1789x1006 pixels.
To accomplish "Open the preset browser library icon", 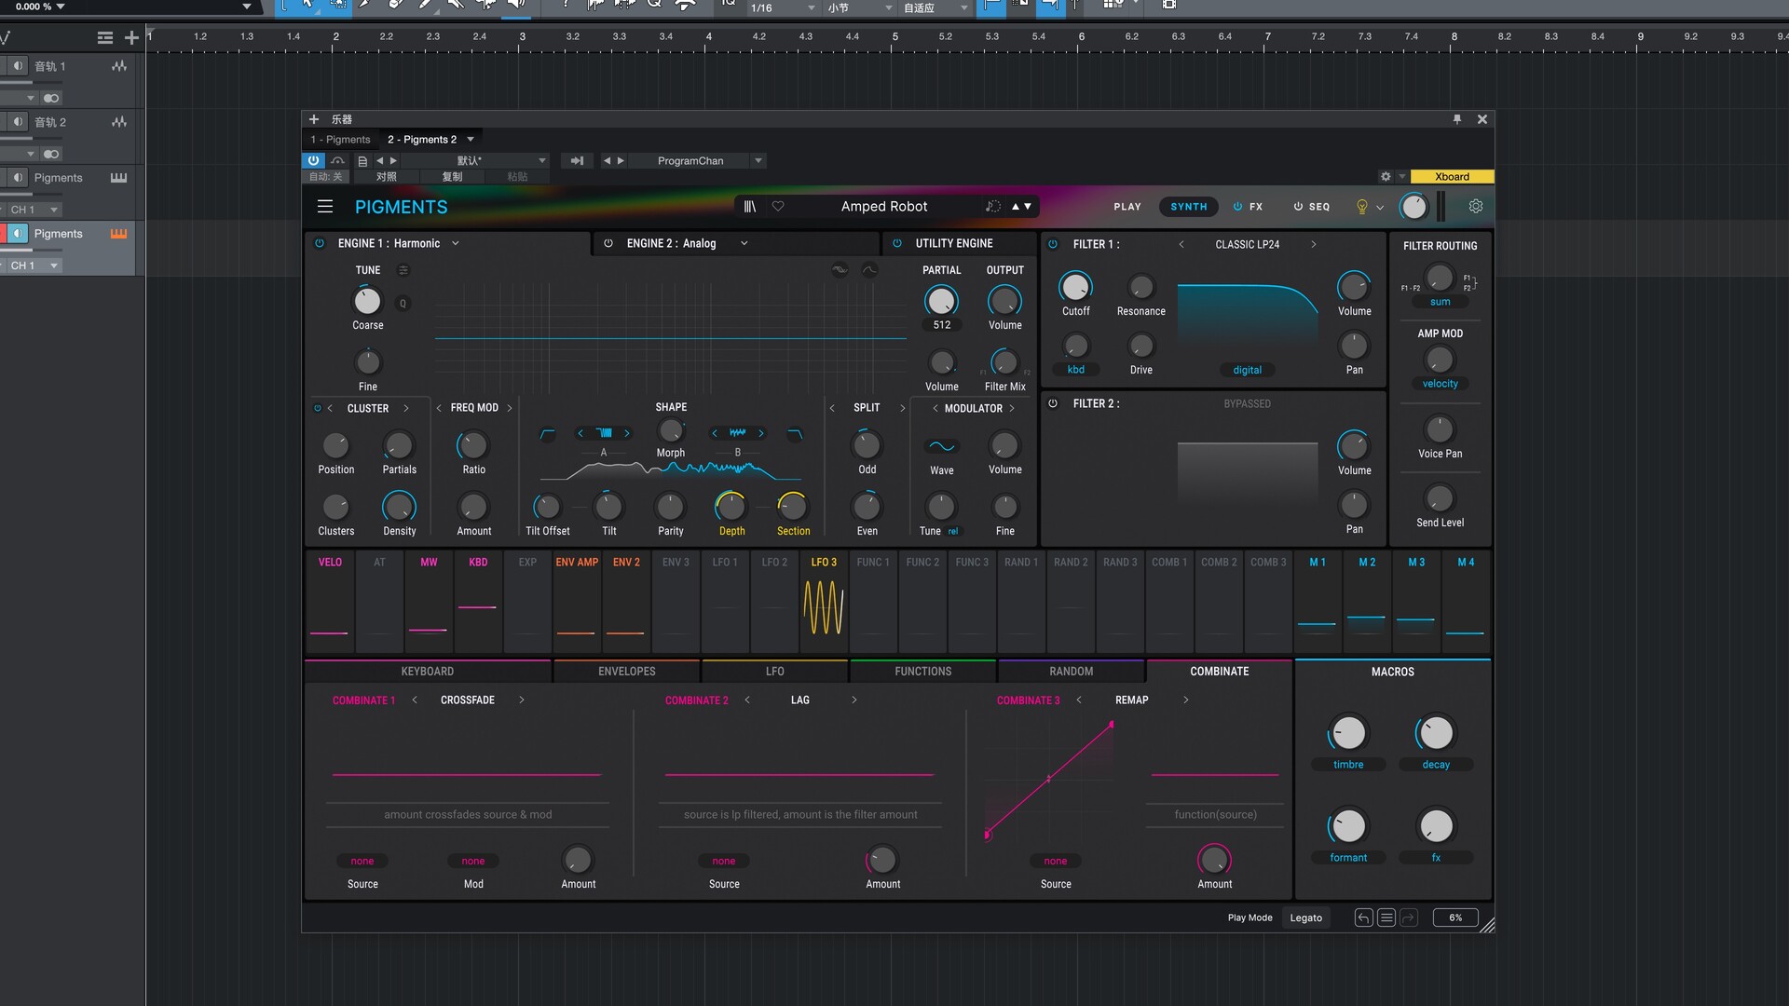I will pos(749,207).
